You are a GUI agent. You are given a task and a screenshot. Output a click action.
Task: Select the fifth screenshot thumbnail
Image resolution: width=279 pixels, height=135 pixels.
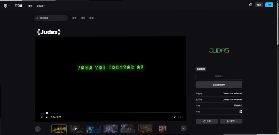pyautogui.click(x=128, y=129)
